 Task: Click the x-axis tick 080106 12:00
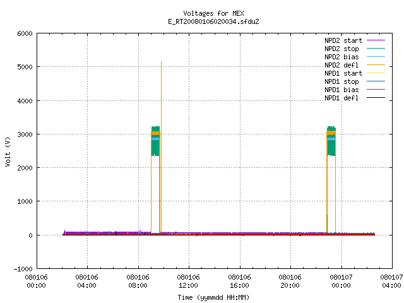(x=188, y=282)
